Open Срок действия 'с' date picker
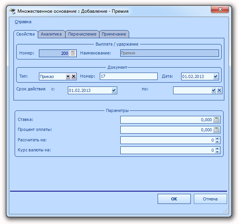 (x=114, y=90)
